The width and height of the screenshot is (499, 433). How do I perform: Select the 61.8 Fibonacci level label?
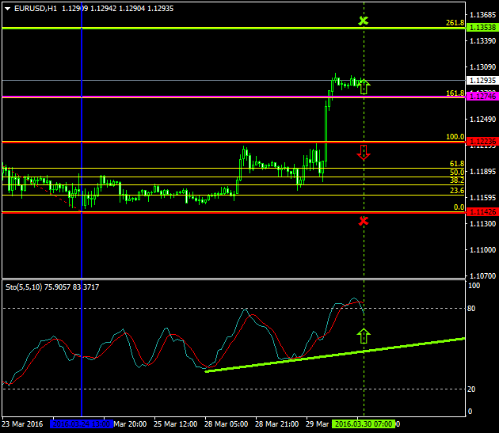point(455,164)
